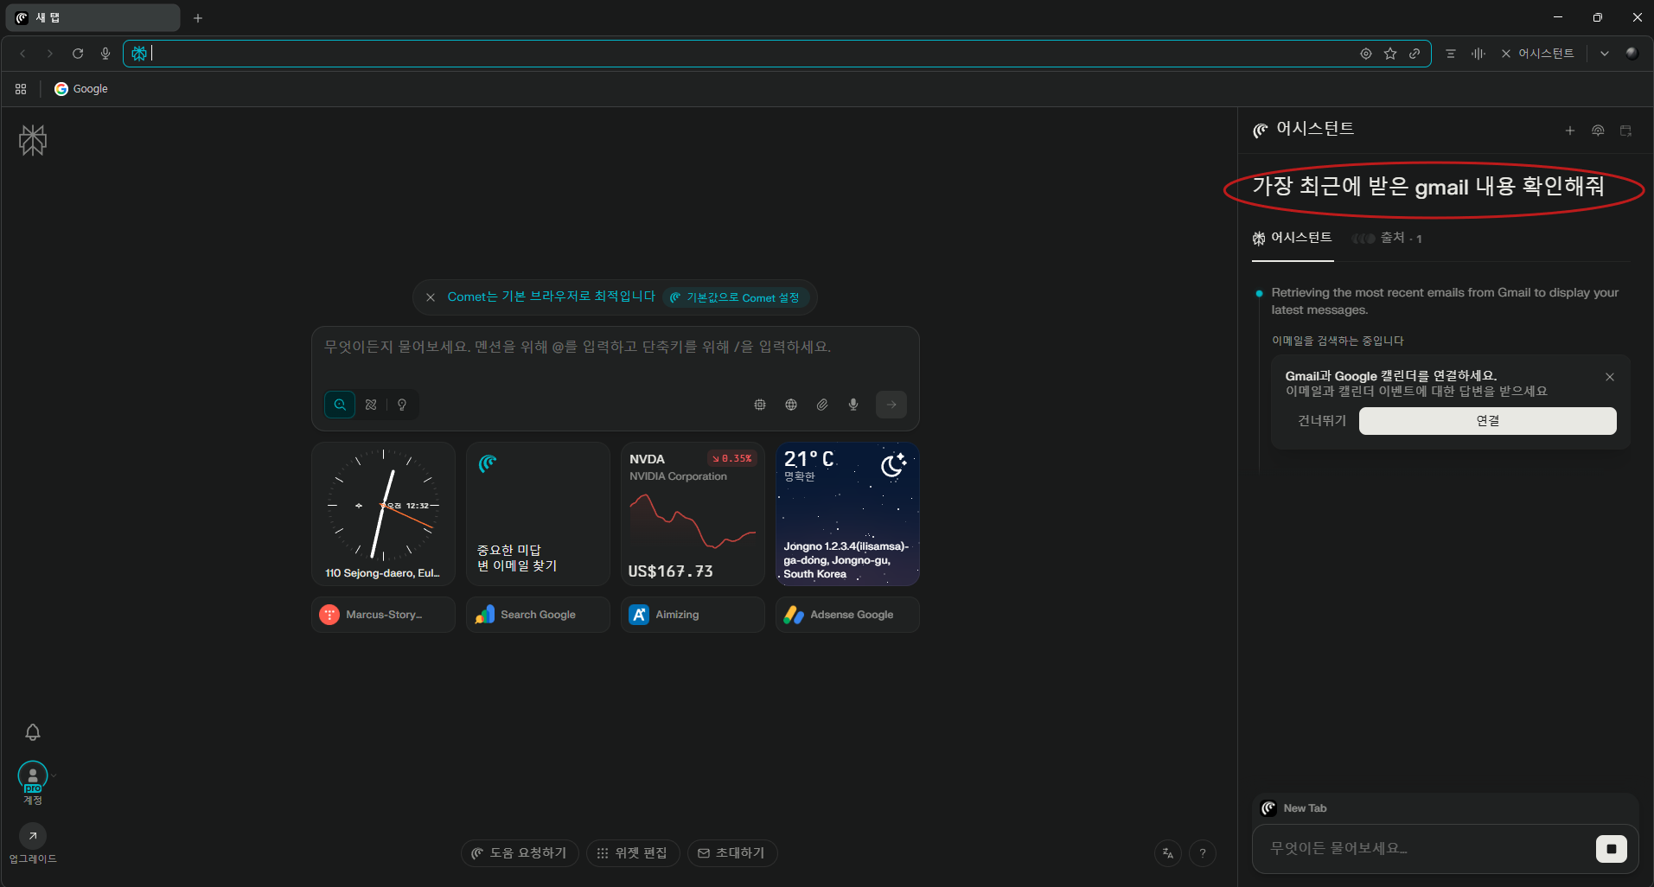Image resolution: width=1654 pixels, height=887 pixels.
Task: Click the Perplexity logo in left sidebar
Action: [33, 140]
